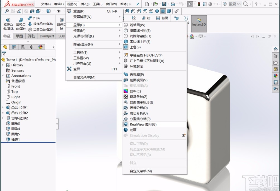Click the filter funnel above the feature tree

click(4, 53)
